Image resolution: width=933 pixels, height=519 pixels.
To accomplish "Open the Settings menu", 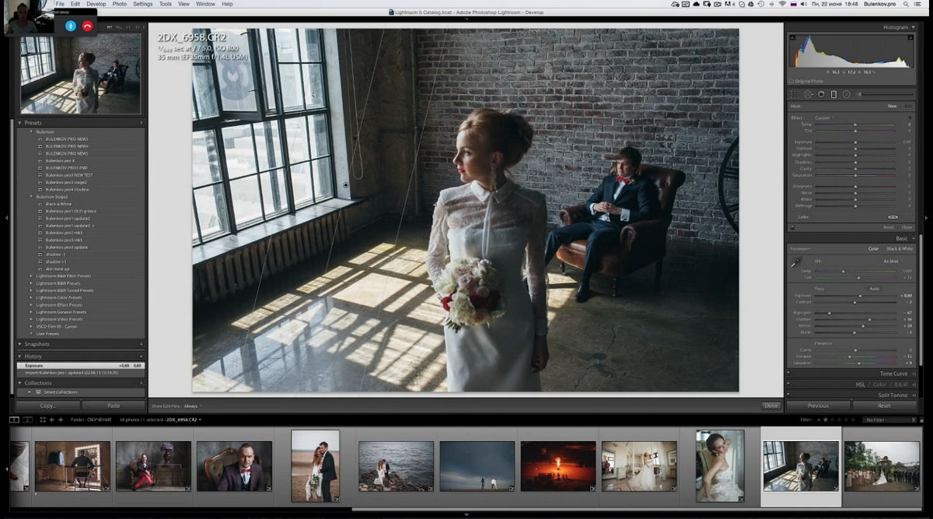I will [143, 4].
